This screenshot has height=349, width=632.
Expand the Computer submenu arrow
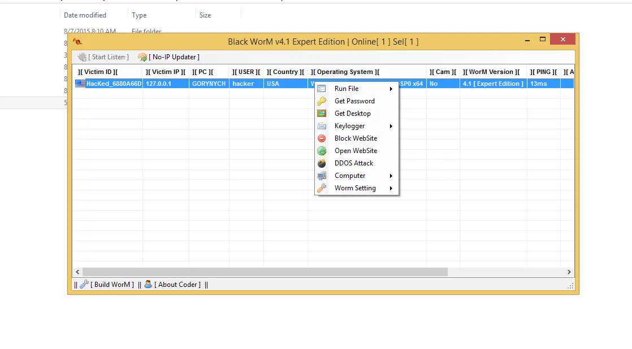pos(392,175)
